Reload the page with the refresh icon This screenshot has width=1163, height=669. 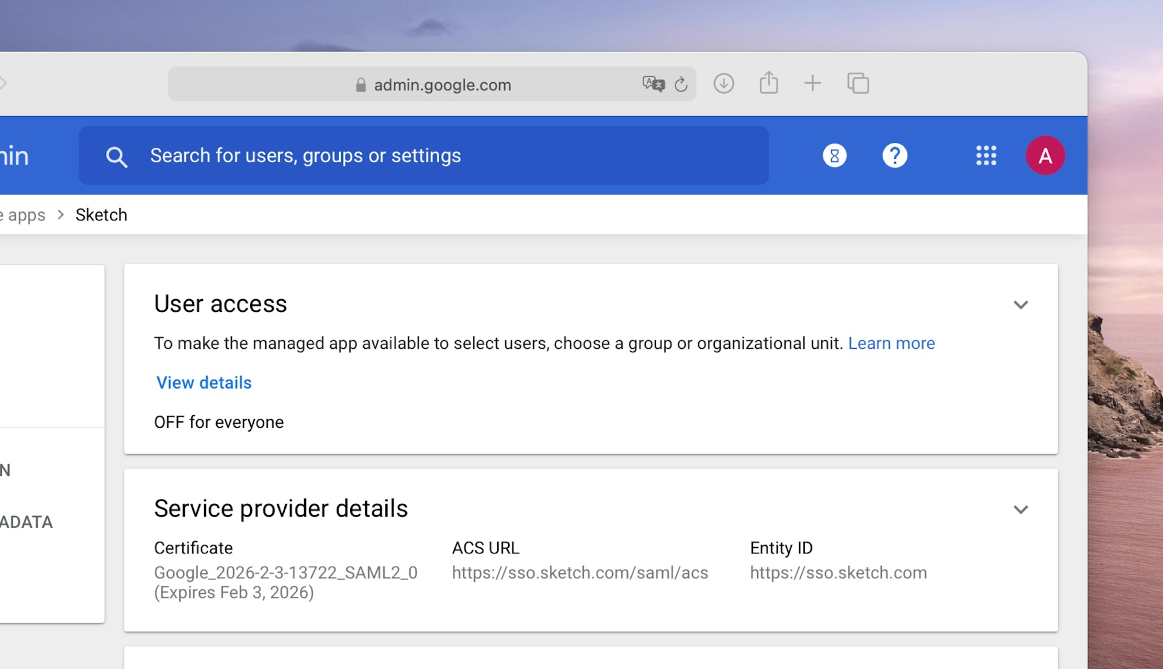point(681,84)
